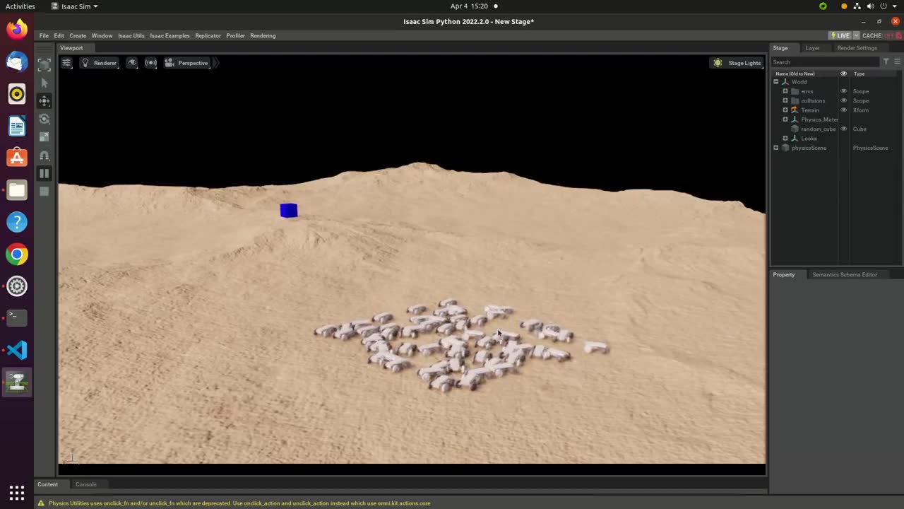The image size is (904, 509).
Task: Open the Edit menu
Action: coord(59,35)
